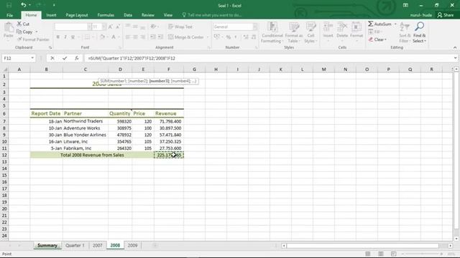Switch to Page Layout view in status bar
Screen dimensions: 460x258
[381, 254]
